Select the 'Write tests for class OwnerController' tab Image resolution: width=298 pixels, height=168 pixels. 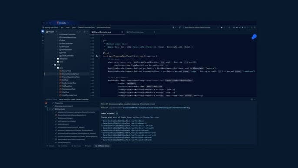74,100
